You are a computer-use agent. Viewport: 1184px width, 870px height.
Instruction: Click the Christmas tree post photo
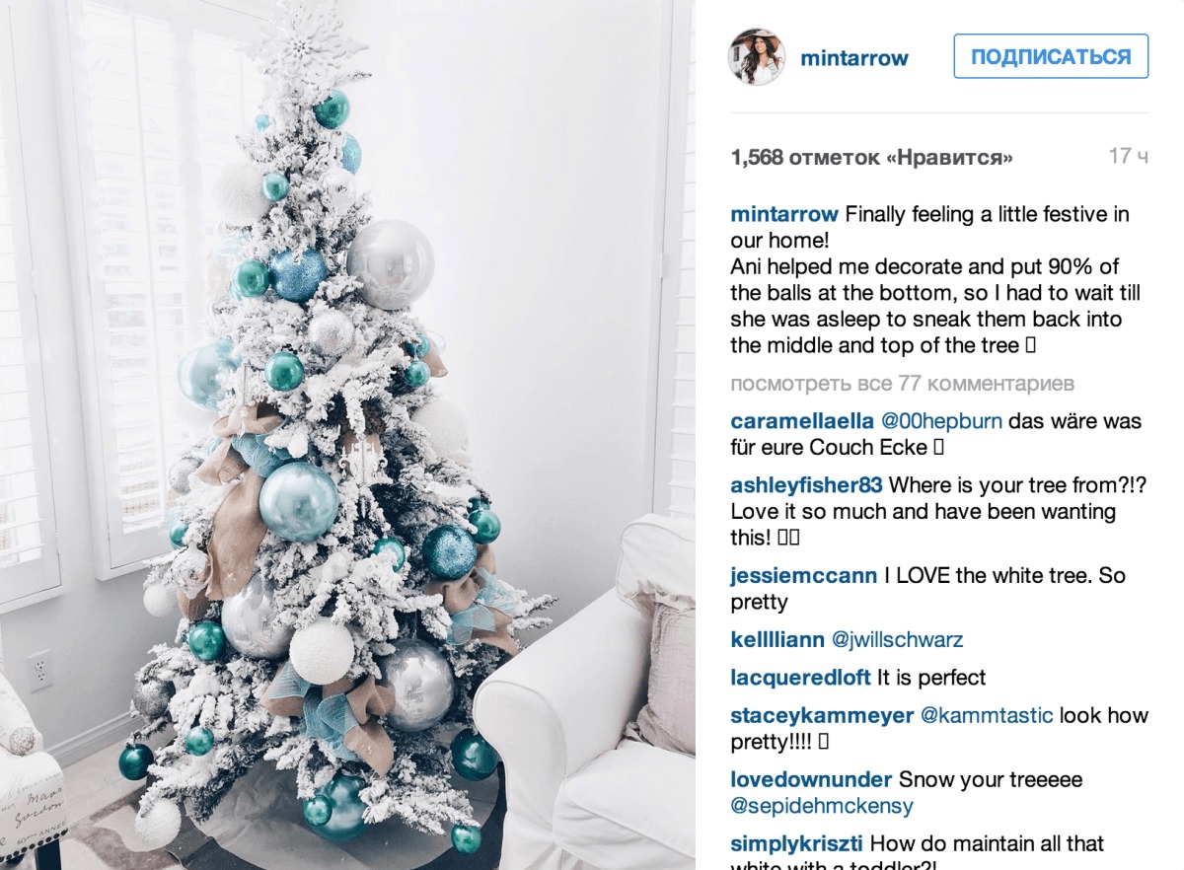(347, 435)
